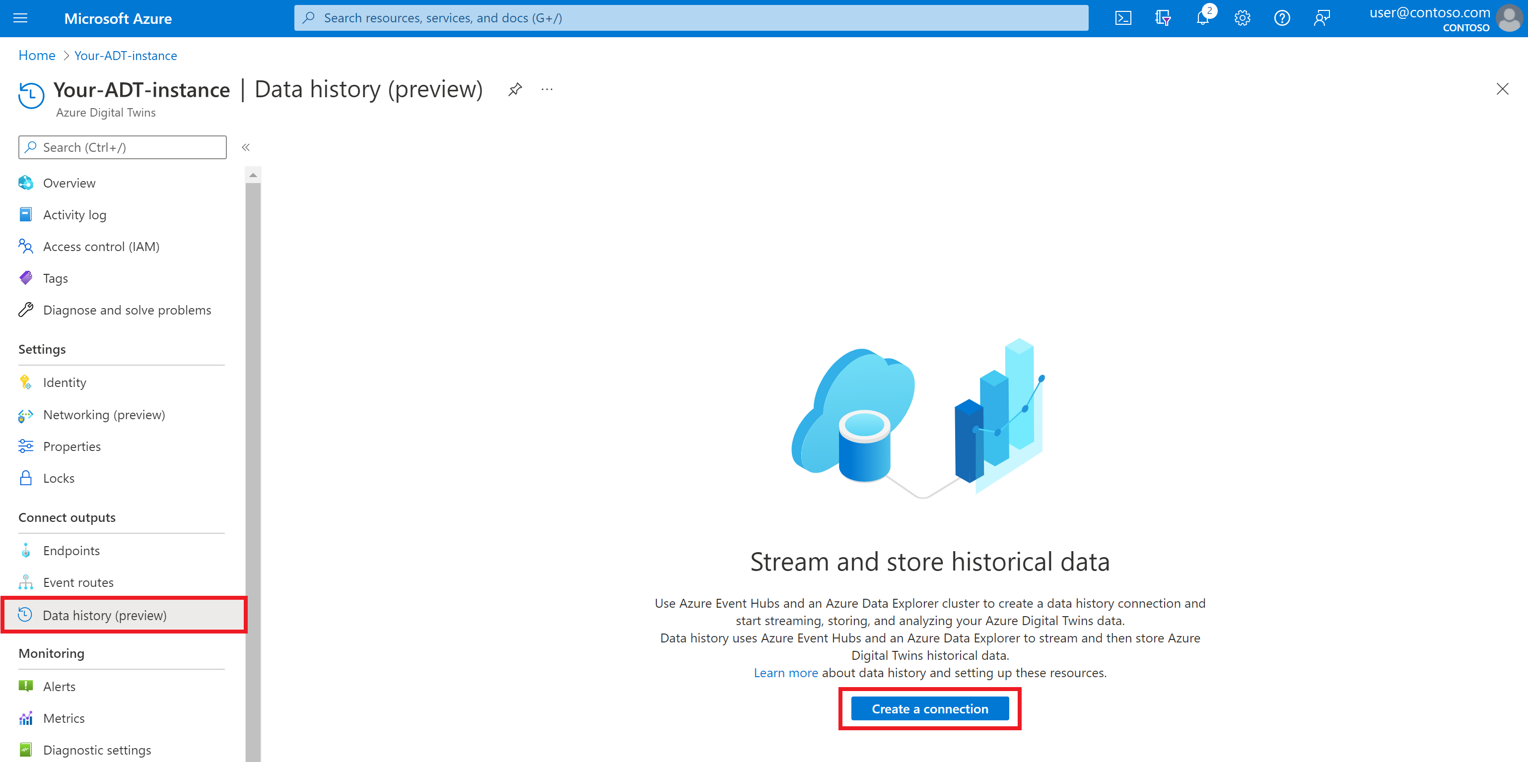
Task: Click Create a connection button
Action: [x=929, y=708]
